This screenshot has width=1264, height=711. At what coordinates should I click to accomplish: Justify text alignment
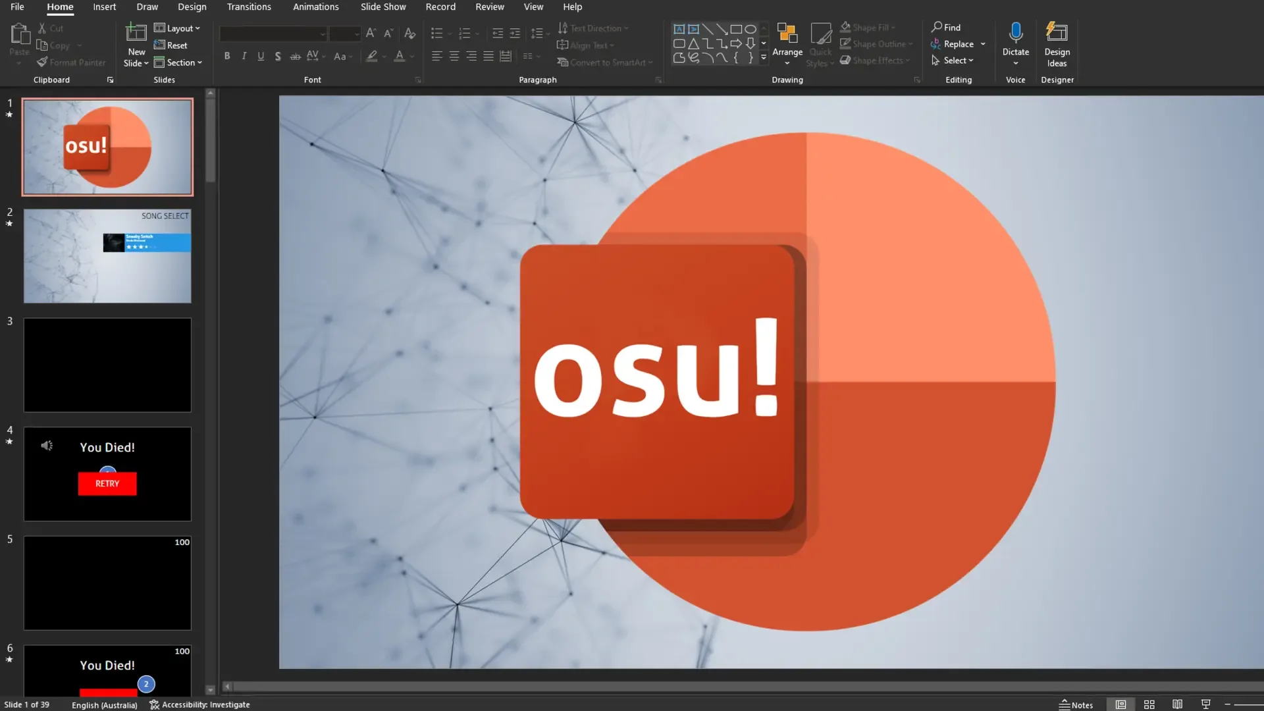488,56
